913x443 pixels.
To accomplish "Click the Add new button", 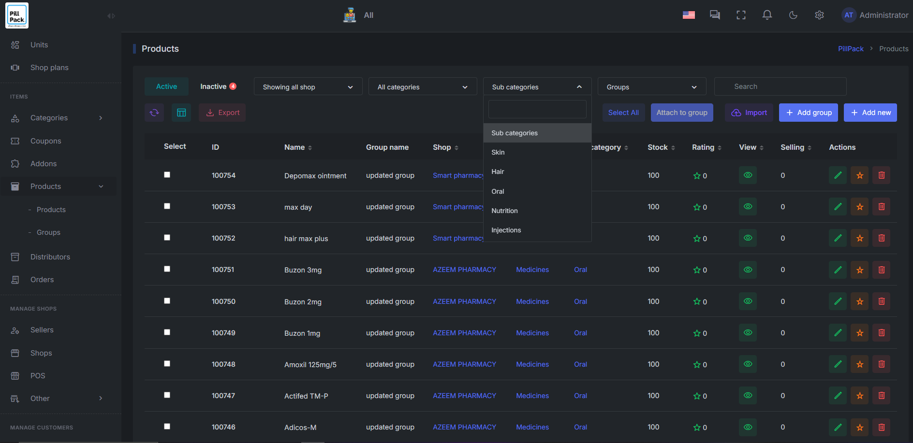I will point(870,113).
